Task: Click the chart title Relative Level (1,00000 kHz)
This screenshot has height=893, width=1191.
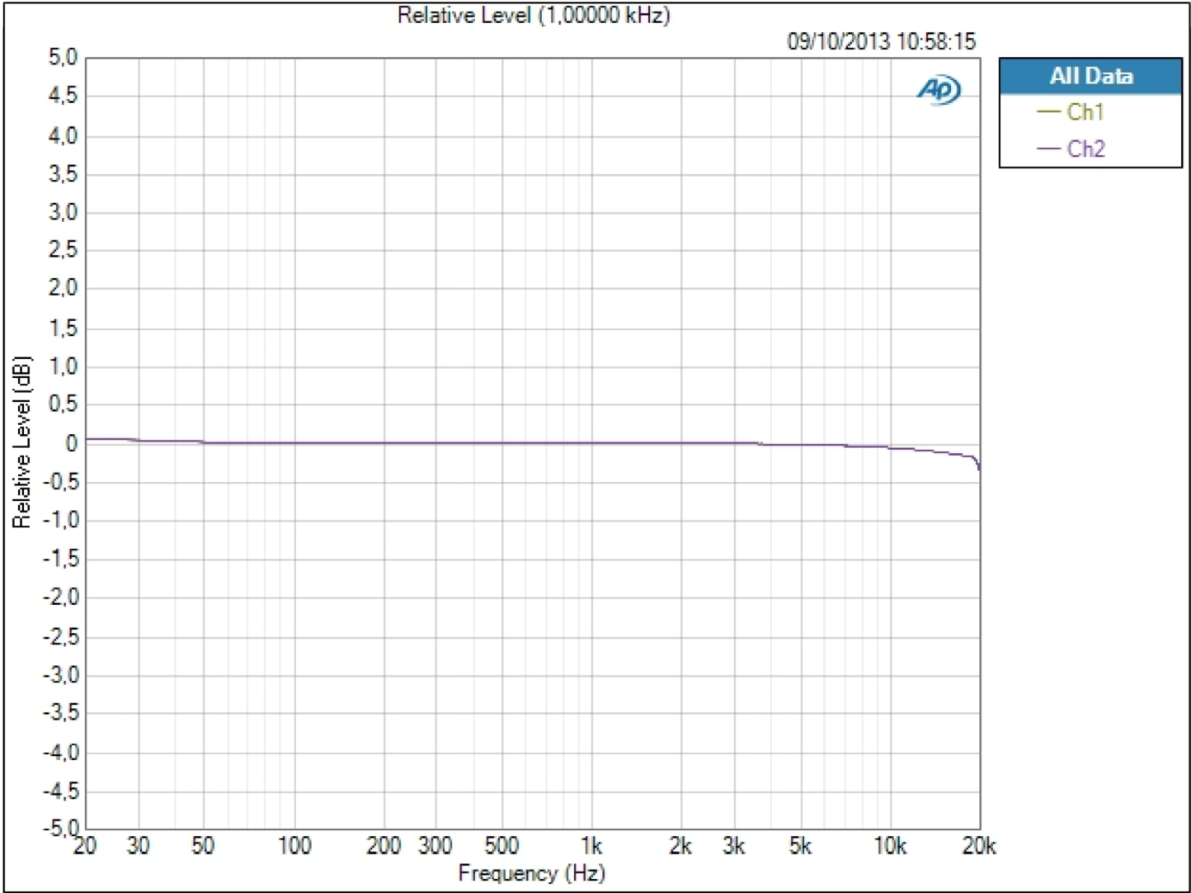Action: pyautogui.click(x=534, y=14)
